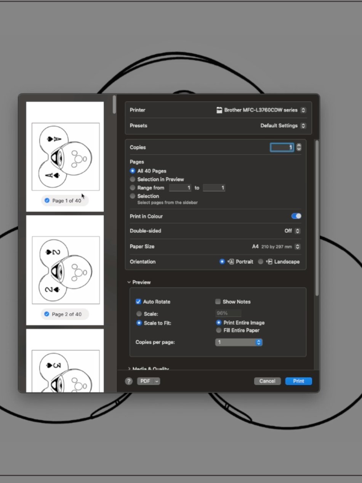Select the Scale radio button
This screenshot has width=362, height=483.
(x=139, y=314)
